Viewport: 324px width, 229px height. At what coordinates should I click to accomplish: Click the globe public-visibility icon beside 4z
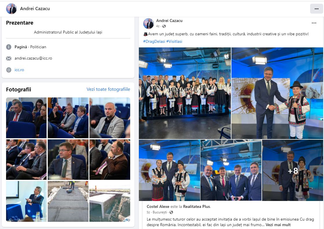[x=164, y=26]
